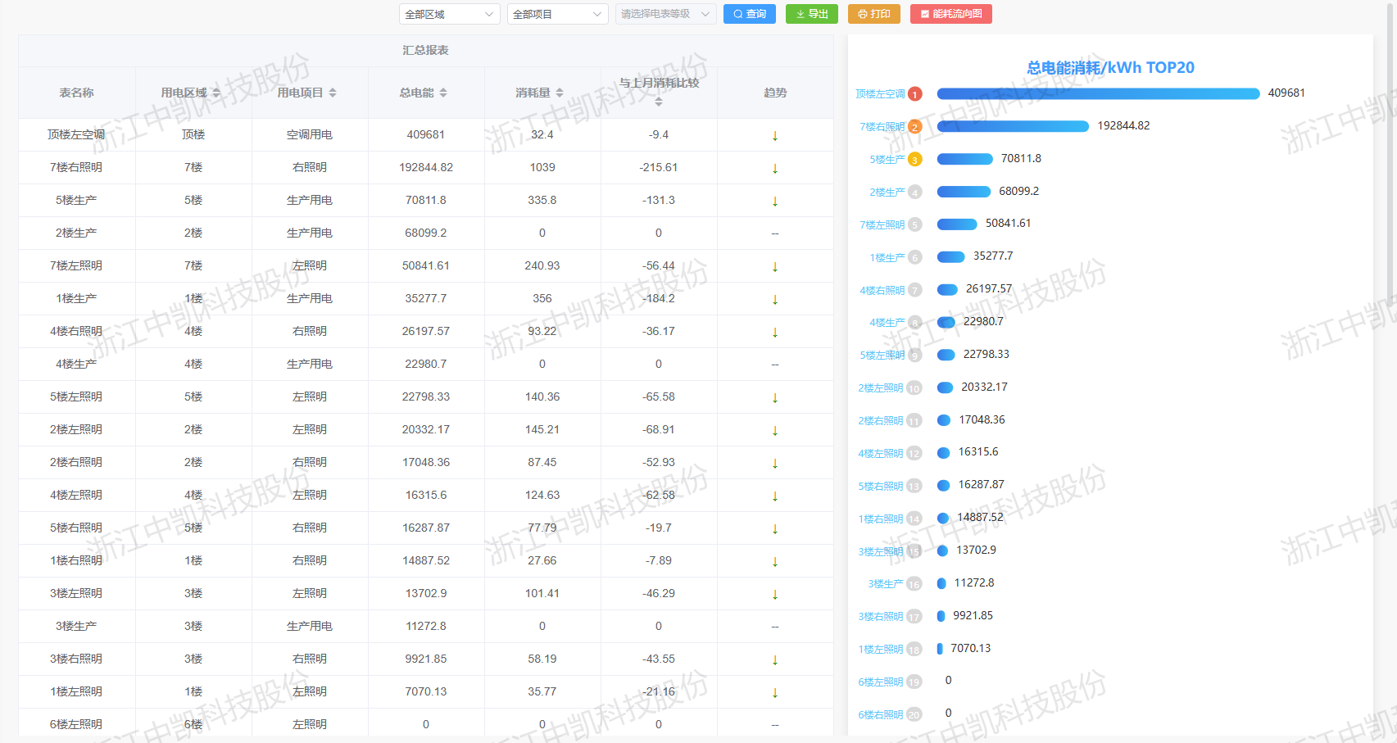This screenshot has height=743, width=1397.
Task: Click the 409681 bar in TOP20 chart
Action: coord(1098,93)
